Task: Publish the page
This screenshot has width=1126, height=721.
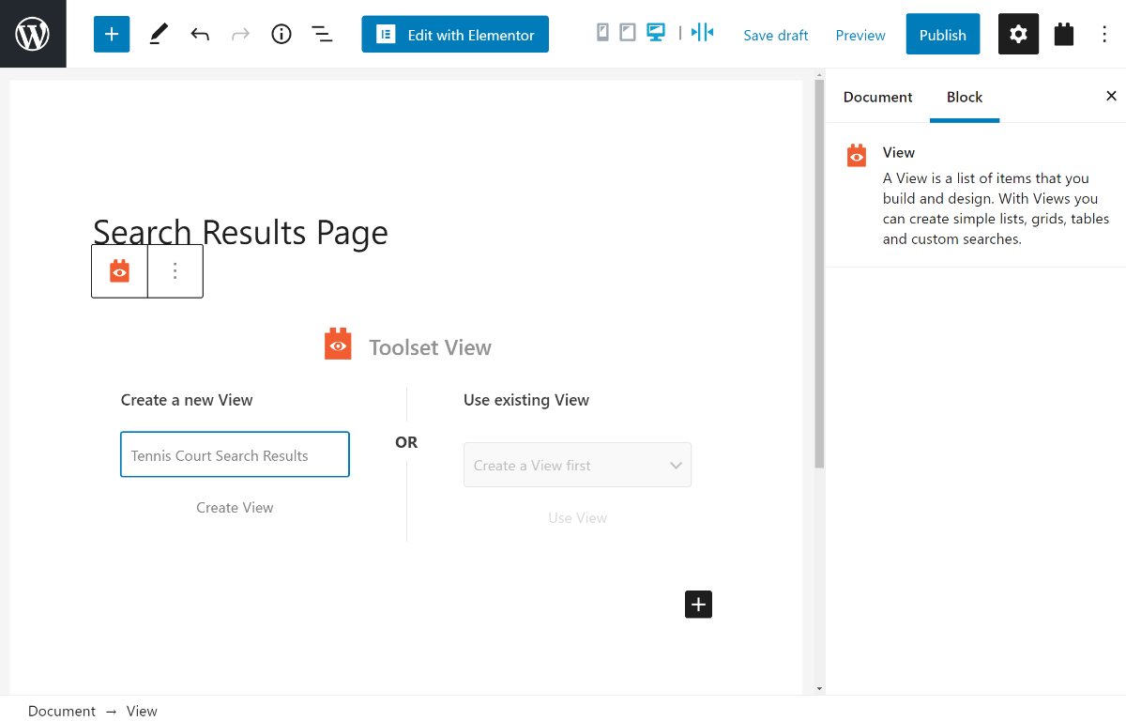Action: tap(943, 35)
